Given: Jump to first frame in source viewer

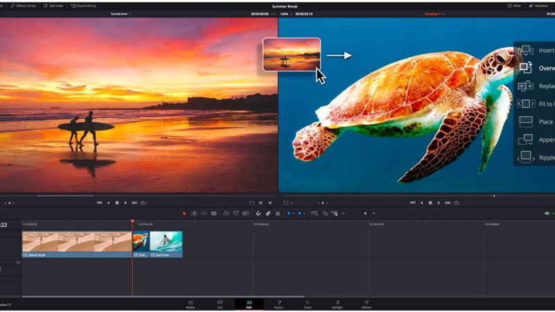Looking at the screenshot, I should pyautogui.click(x=99, y=202).
